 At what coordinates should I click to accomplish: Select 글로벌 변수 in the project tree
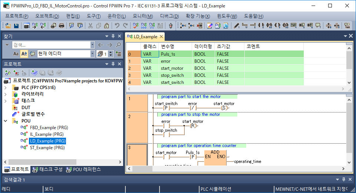point(33,114)
